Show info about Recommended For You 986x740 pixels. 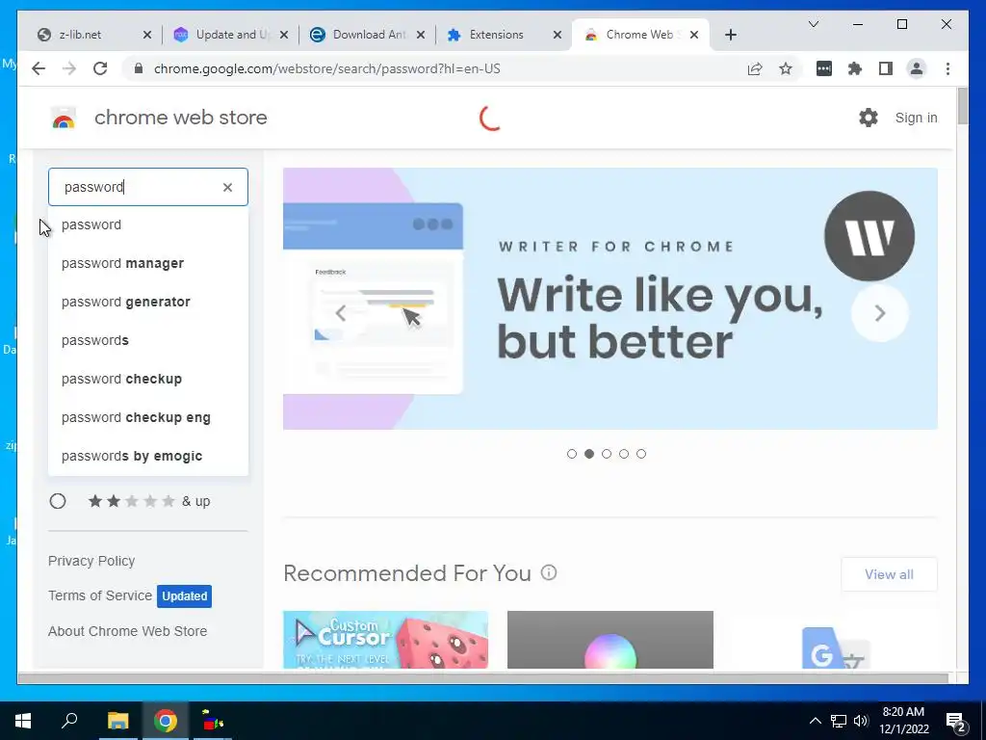point(549,572)
